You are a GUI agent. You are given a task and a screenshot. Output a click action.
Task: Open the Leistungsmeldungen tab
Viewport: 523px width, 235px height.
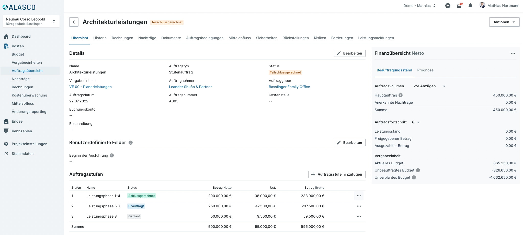376,38
